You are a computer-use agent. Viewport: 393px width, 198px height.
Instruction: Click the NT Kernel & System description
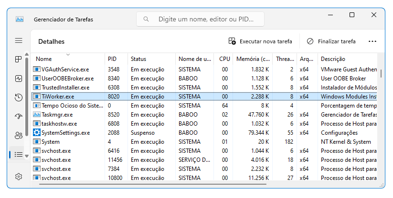coord(346,141)
